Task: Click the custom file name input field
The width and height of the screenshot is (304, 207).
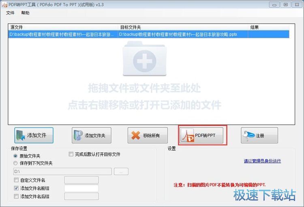Action: click(81, 180)
